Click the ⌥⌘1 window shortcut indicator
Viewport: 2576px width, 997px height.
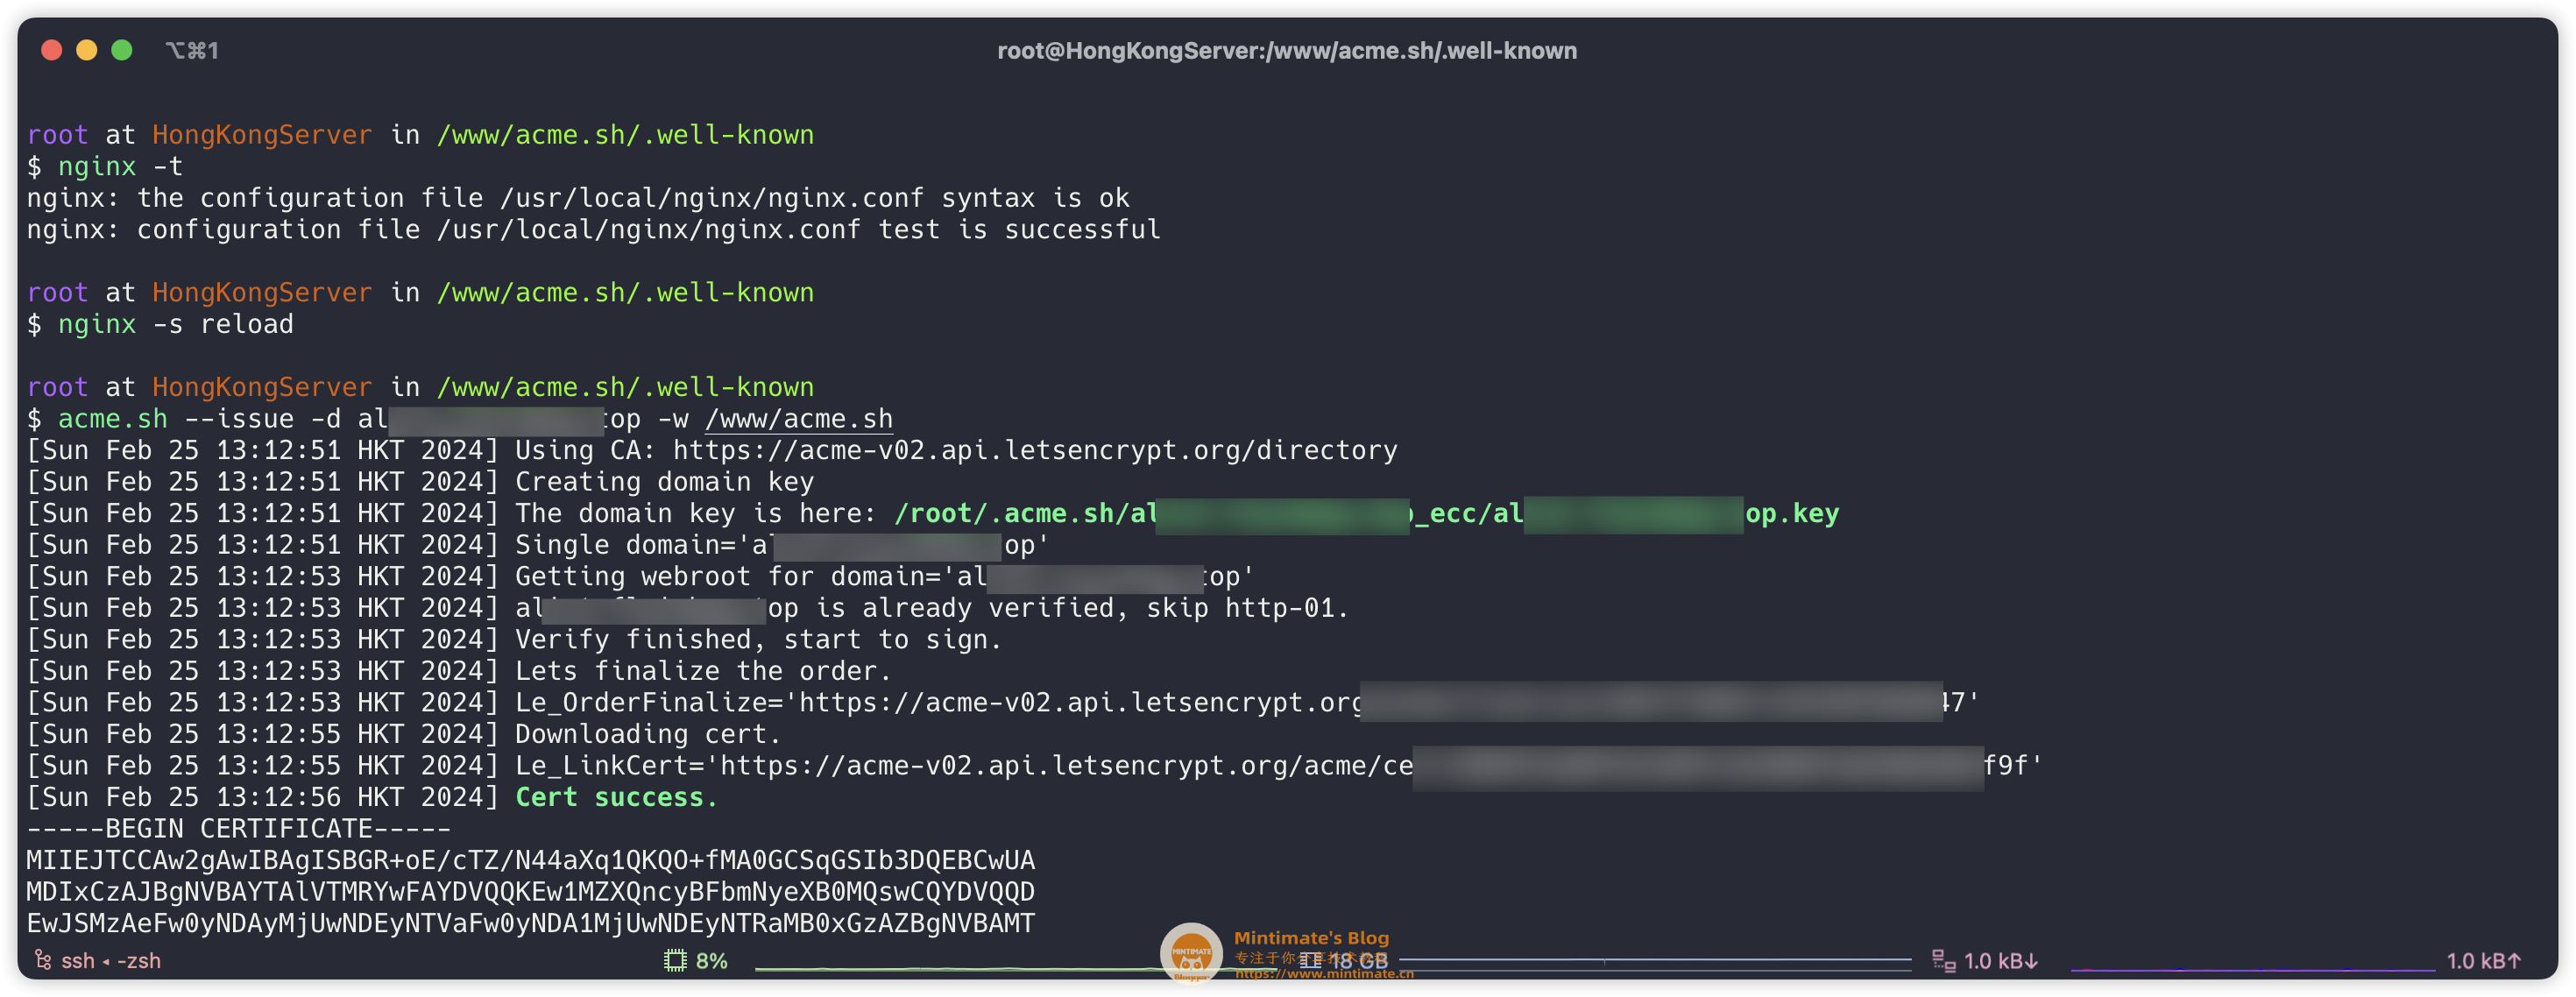192,50
